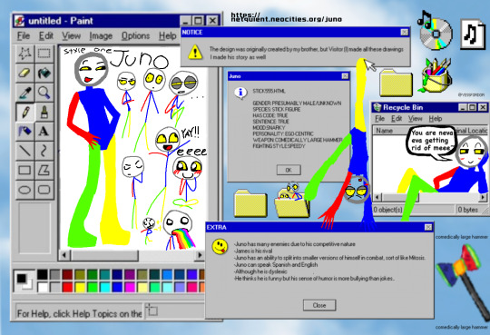Choose the Ellipse shape tool

click(x=24, y=190)
